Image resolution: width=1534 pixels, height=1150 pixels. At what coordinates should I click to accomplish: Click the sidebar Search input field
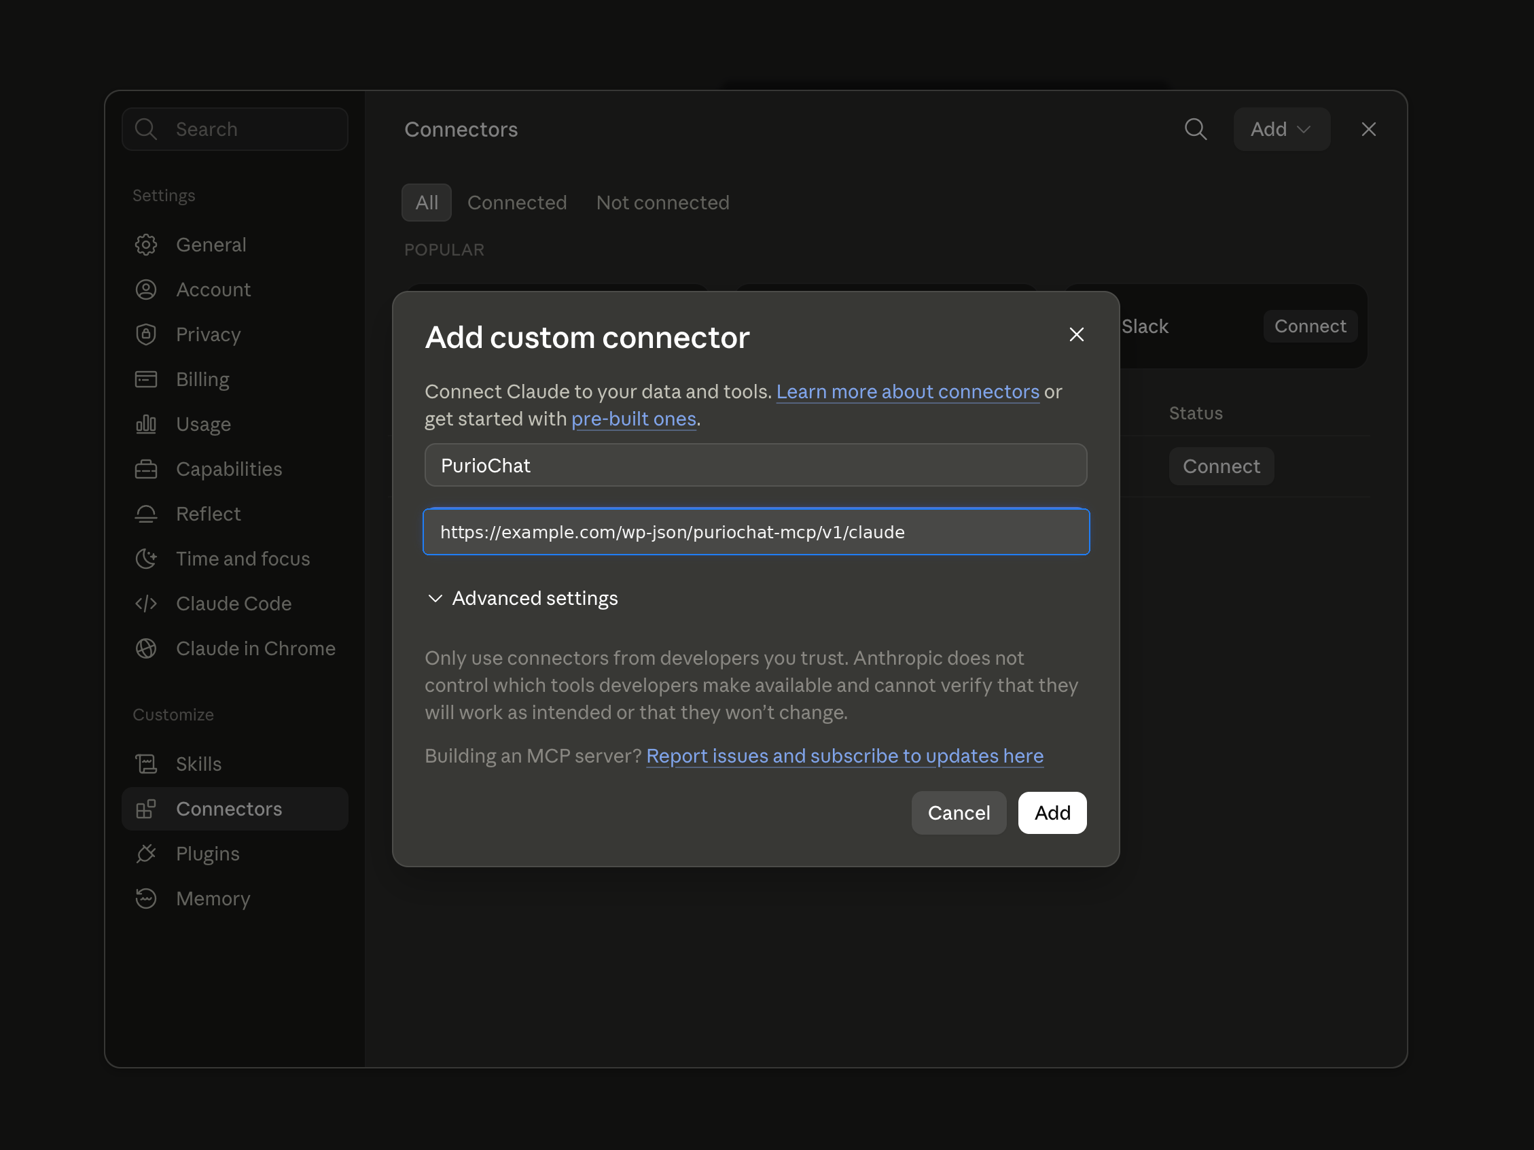[234, 129]
